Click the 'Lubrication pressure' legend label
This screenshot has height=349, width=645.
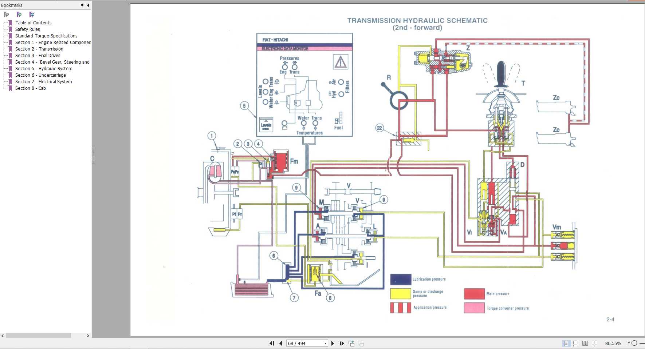point(429,279)
